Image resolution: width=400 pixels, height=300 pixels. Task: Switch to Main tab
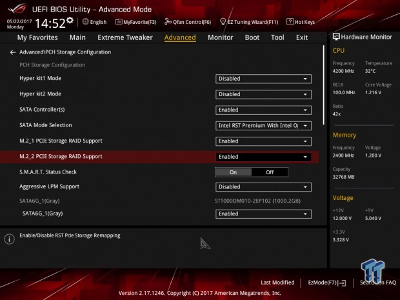(77, 37)
